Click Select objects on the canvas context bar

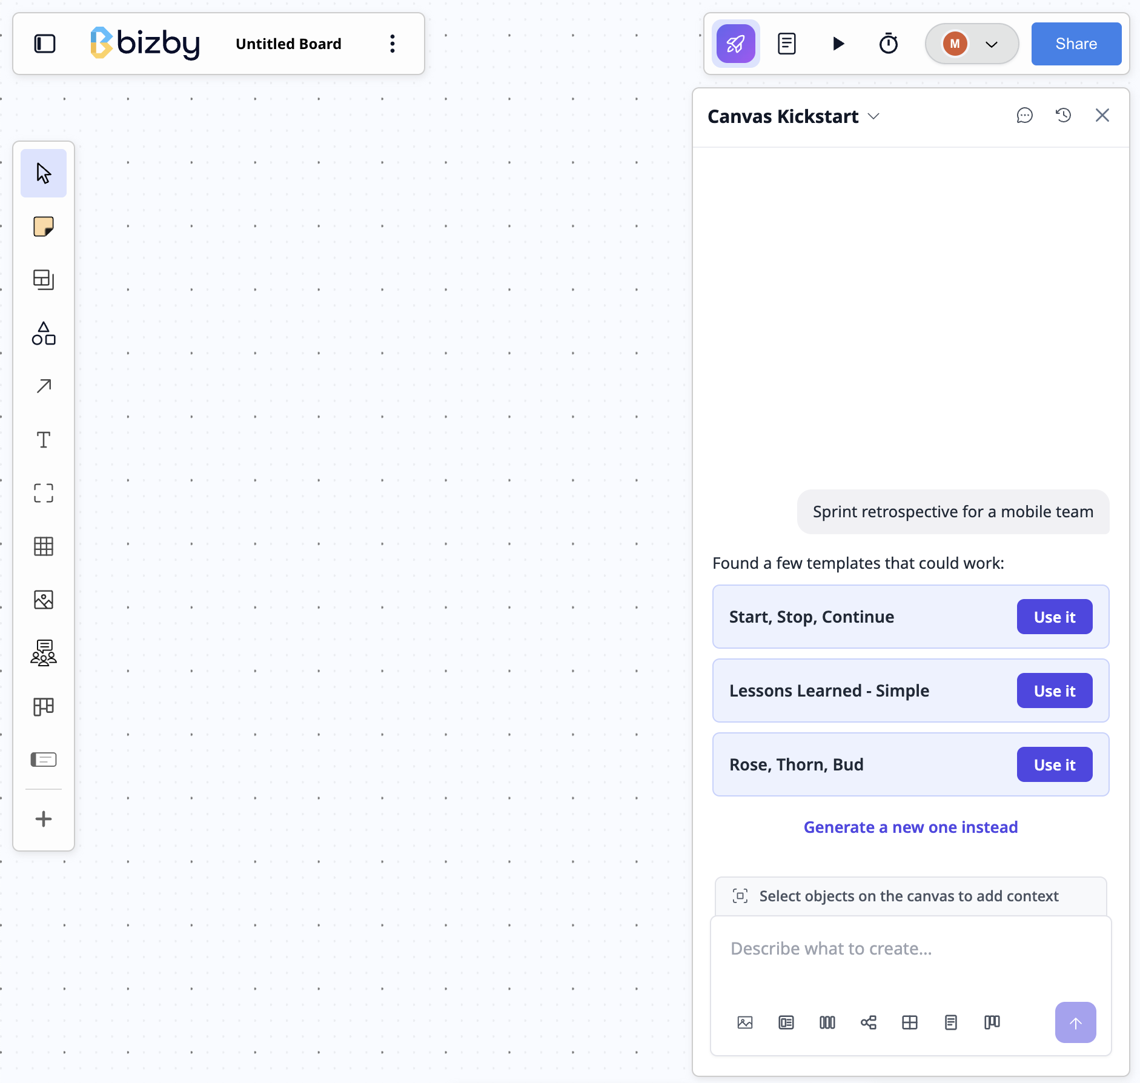pyautogui.click(x=910, y=896)
